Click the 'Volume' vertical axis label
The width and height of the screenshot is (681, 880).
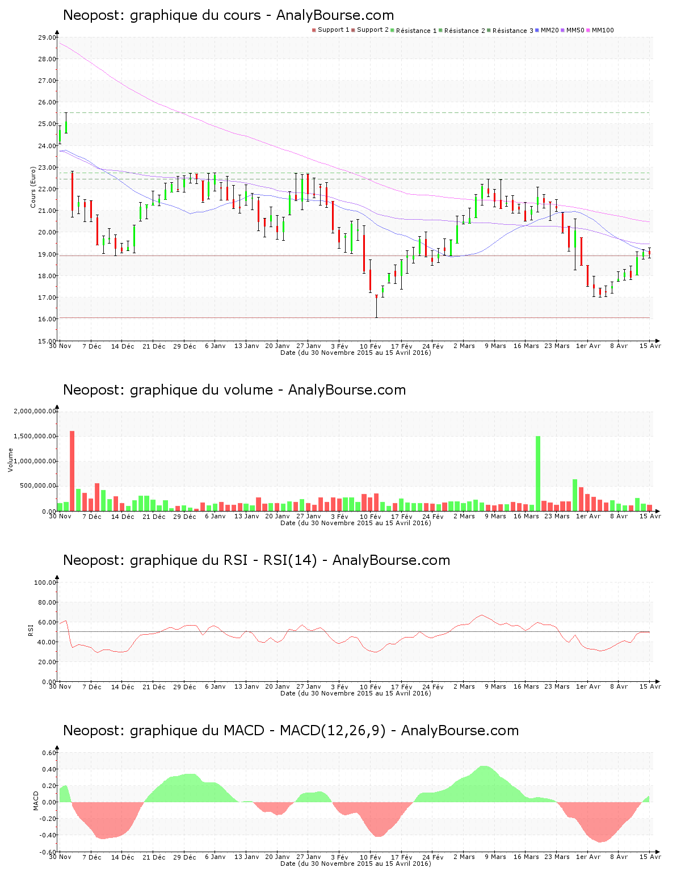pyautogui.click(x=10, y=460)
